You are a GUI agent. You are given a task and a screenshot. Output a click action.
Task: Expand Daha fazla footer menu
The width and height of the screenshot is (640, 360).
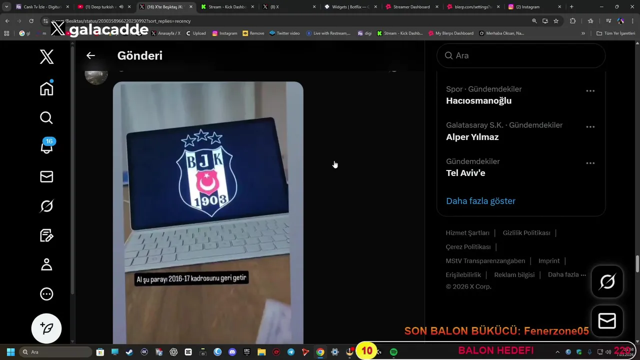[x=567, y=274]
